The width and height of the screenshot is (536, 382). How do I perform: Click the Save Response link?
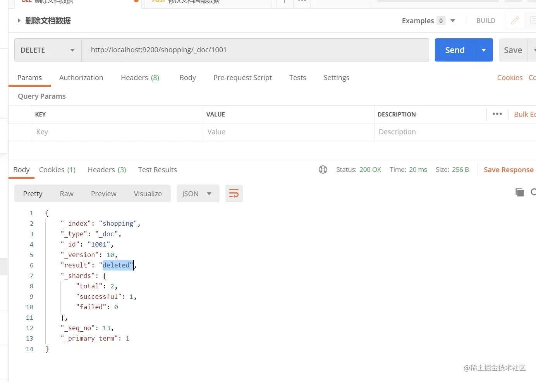pos(508,170)
